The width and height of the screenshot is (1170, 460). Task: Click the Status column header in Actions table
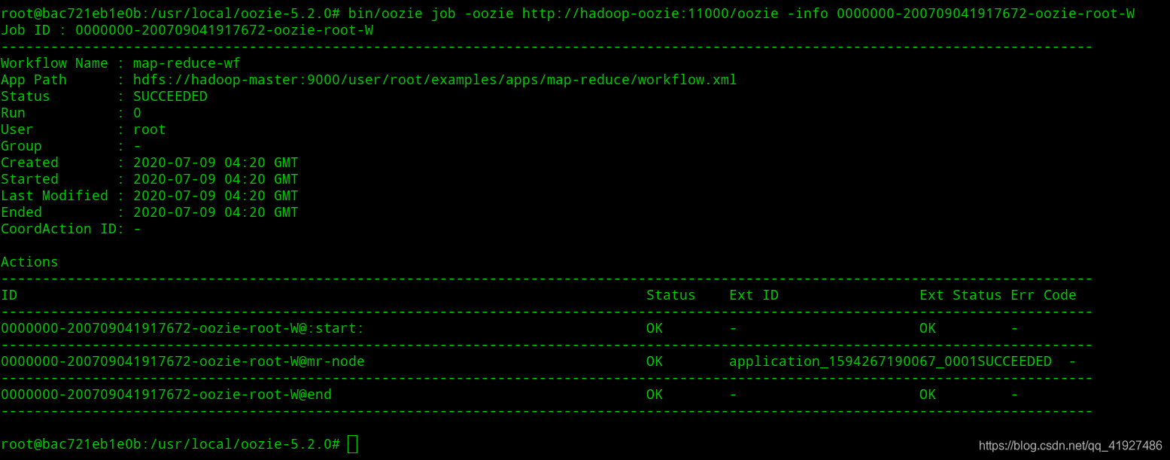tap(671, 295)
